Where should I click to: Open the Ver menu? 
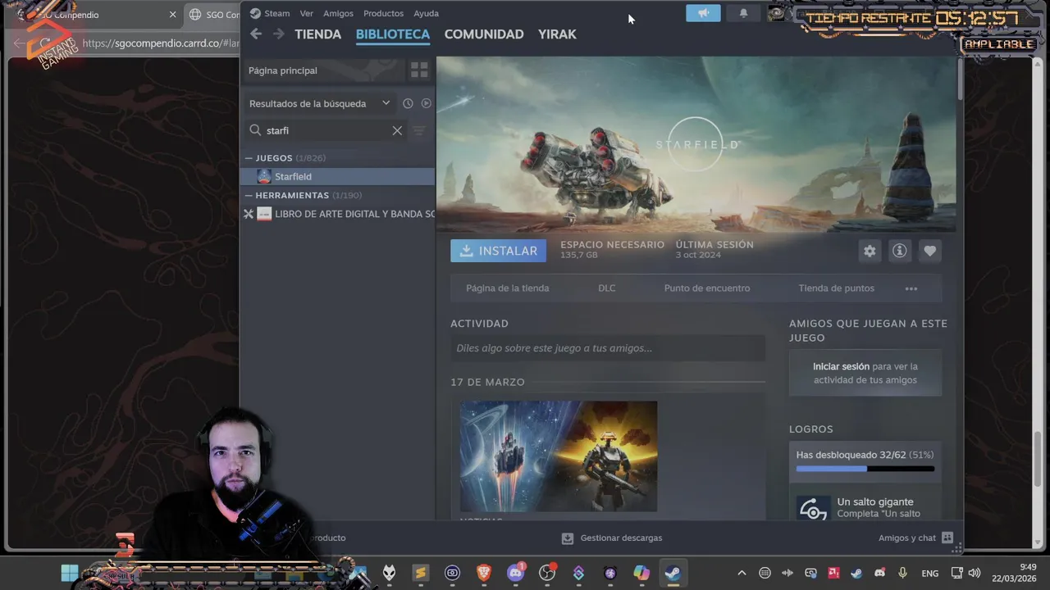307,13
